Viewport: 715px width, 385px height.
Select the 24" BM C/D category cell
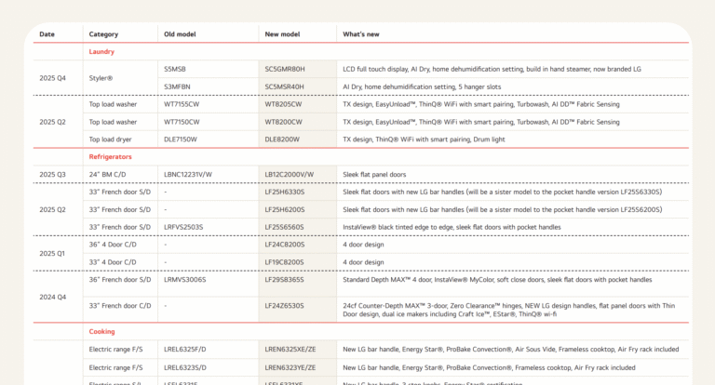108,175
